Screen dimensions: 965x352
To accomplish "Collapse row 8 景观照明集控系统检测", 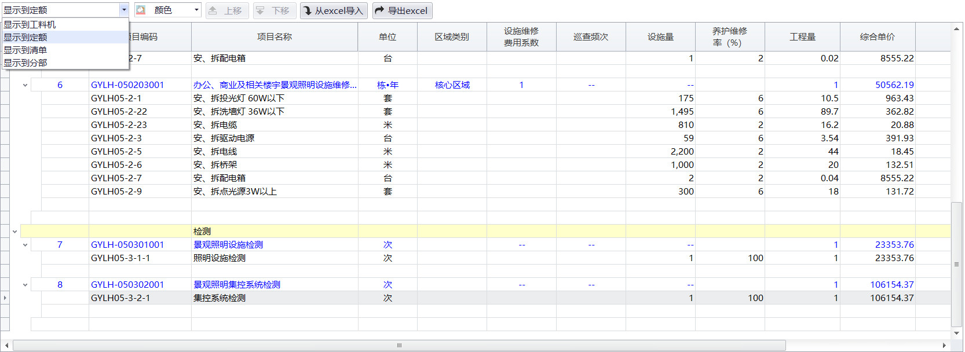I will [25, 285].
